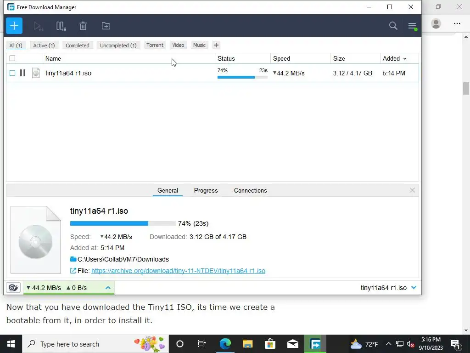The height and width of the screenshot is (353, 470).
Task: Select the Torrent filter
Action: (x=155, y=45)
